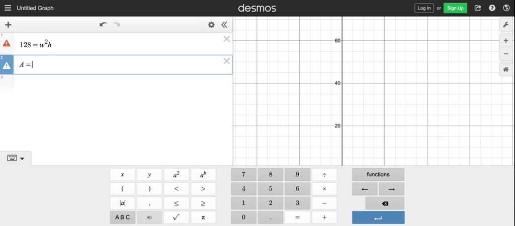This screenshot has height=226, width=515.
Task: Open graph settings wrench menu
Action: 505,25
